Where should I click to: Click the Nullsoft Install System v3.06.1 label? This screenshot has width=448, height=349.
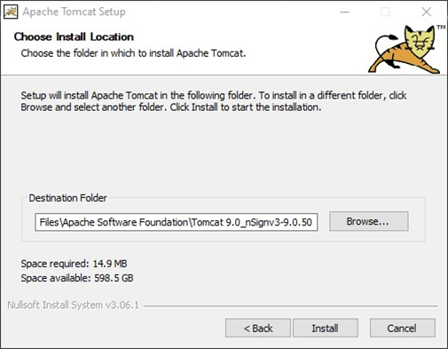click(x=73, y=305)
